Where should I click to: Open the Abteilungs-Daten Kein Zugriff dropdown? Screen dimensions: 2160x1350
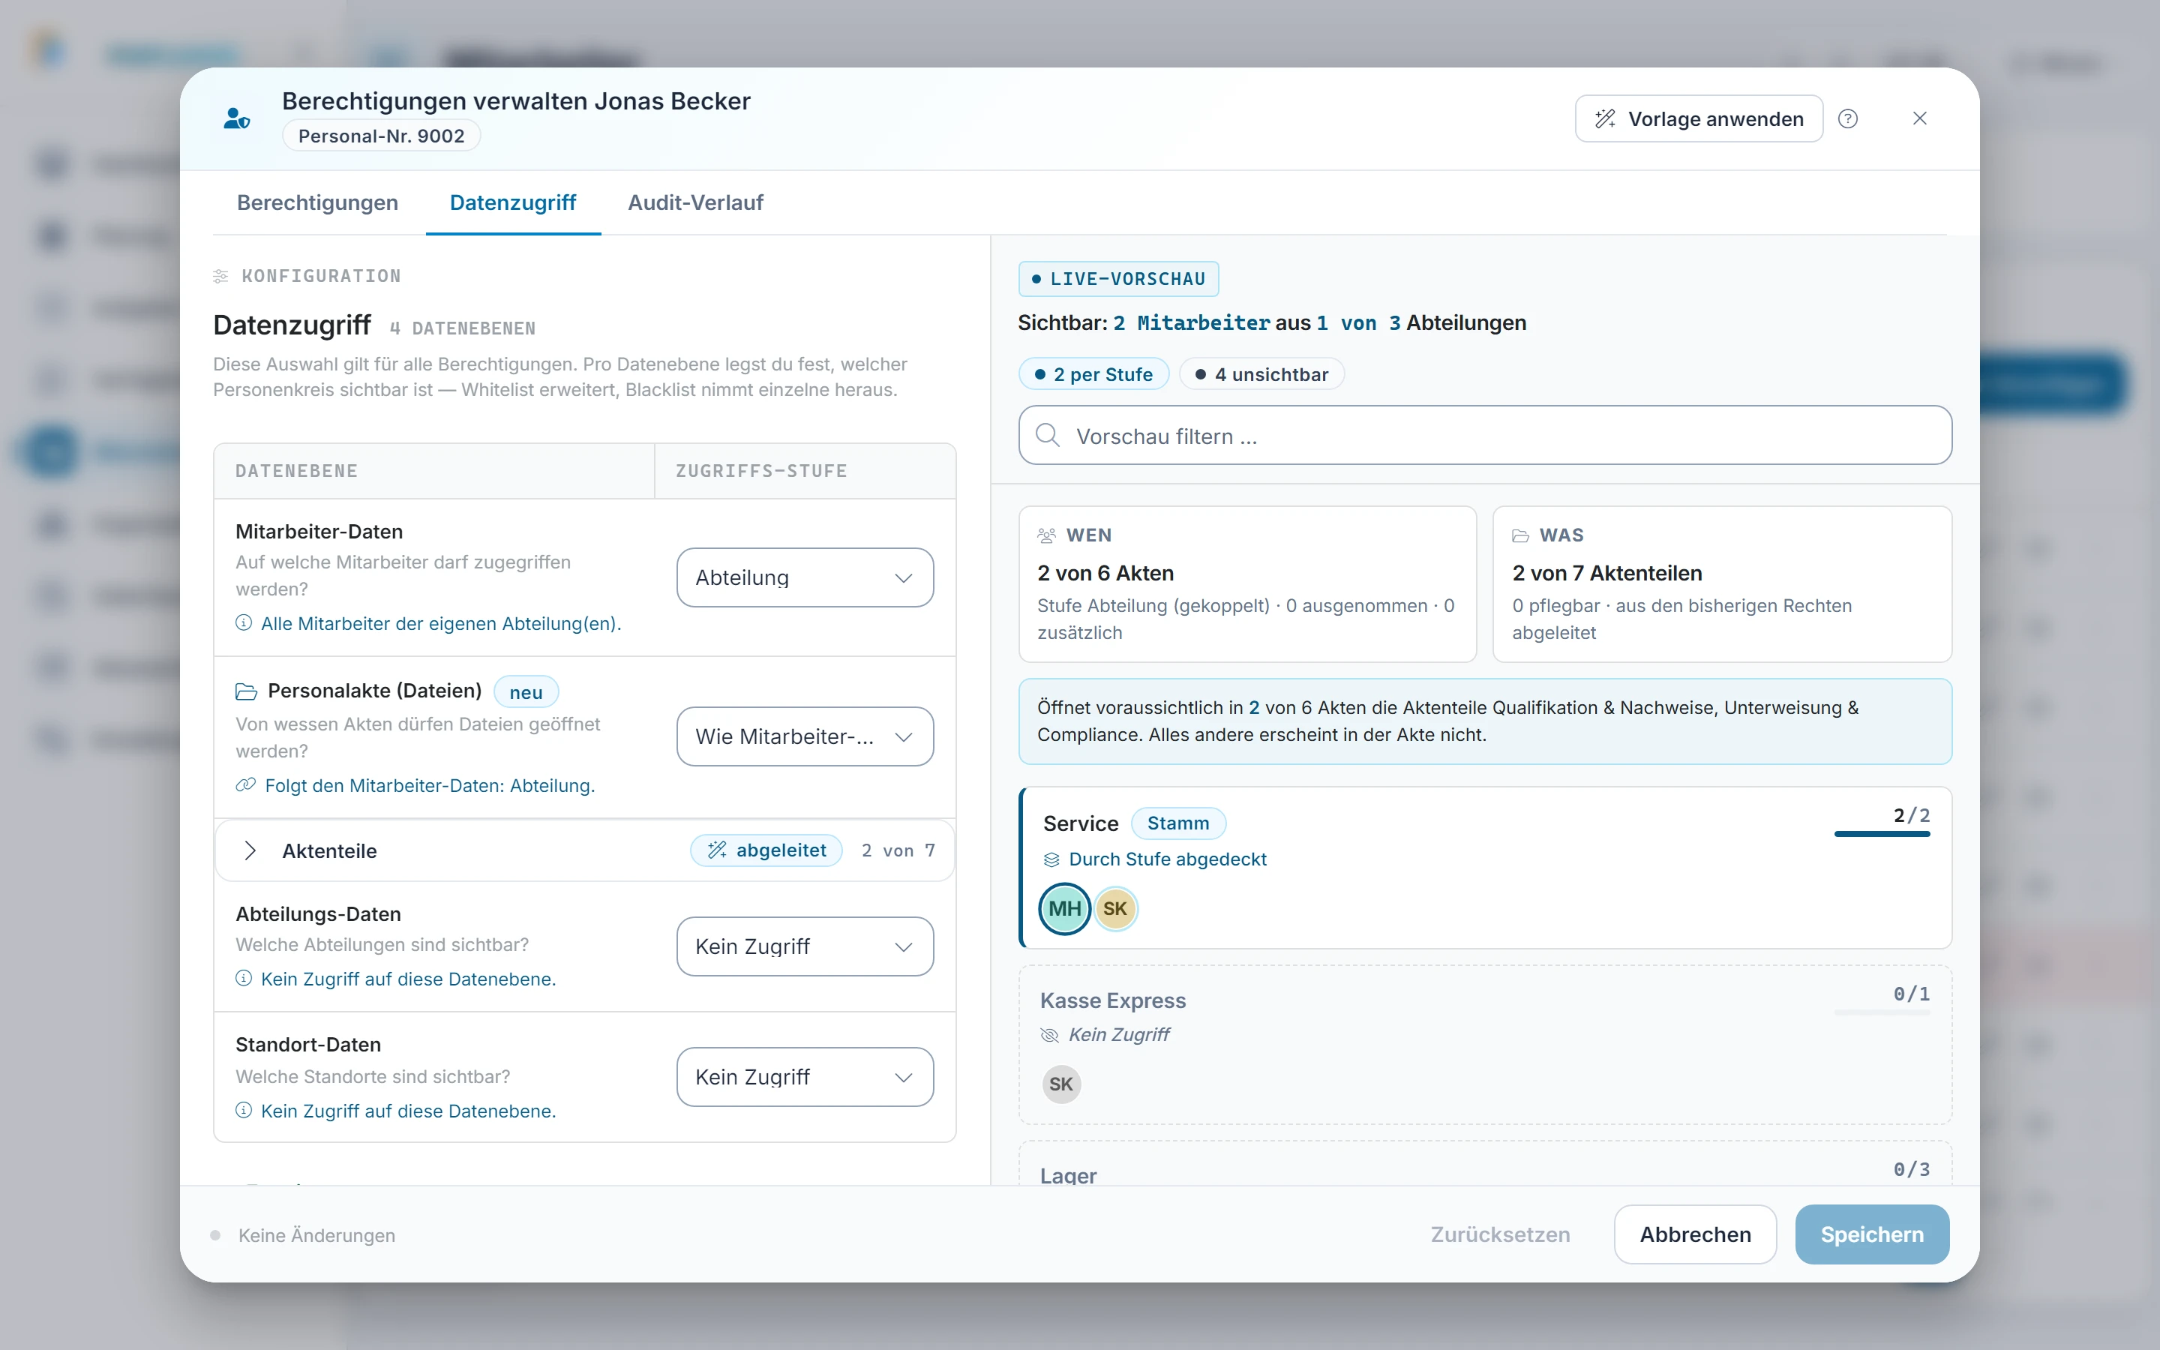805,946
